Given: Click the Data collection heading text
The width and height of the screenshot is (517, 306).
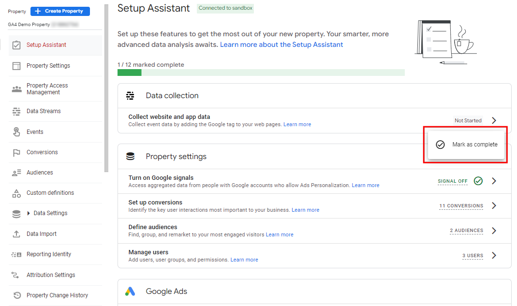Looking at the screenshot, I should (172, 96).
